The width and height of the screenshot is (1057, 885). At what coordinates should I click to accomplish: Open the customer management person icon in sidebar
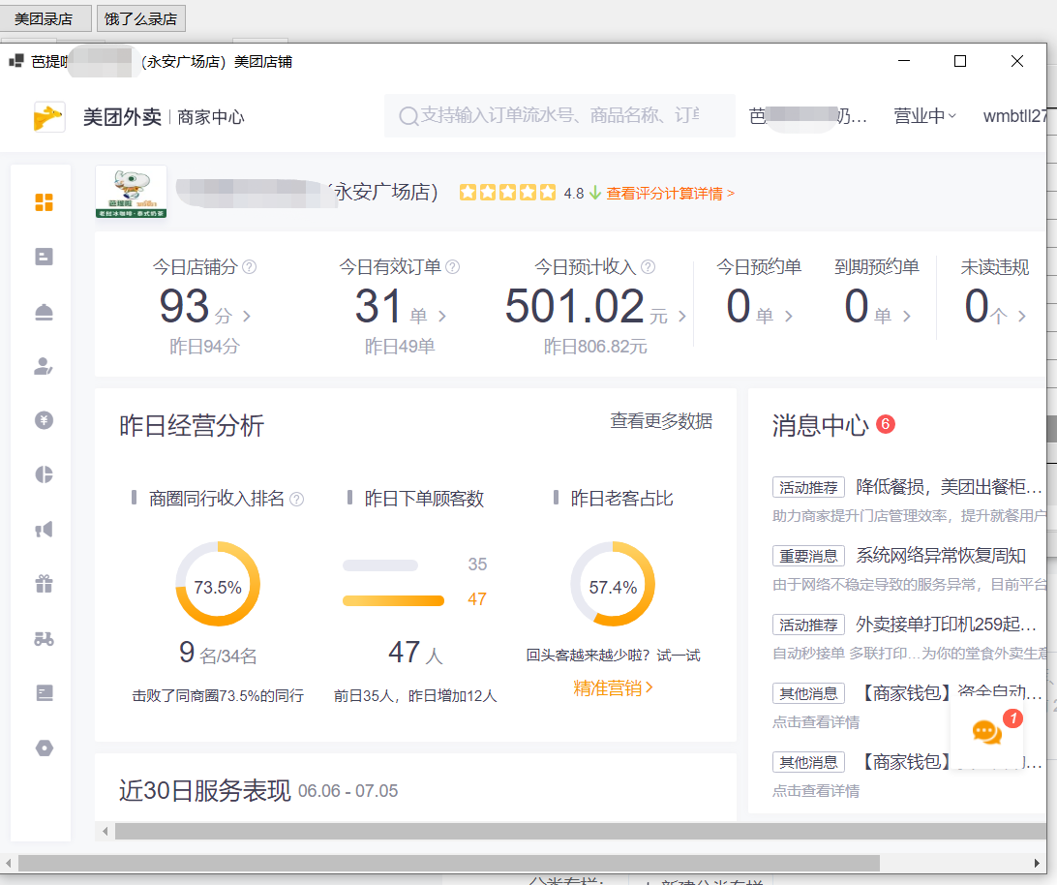pos(44,366)
